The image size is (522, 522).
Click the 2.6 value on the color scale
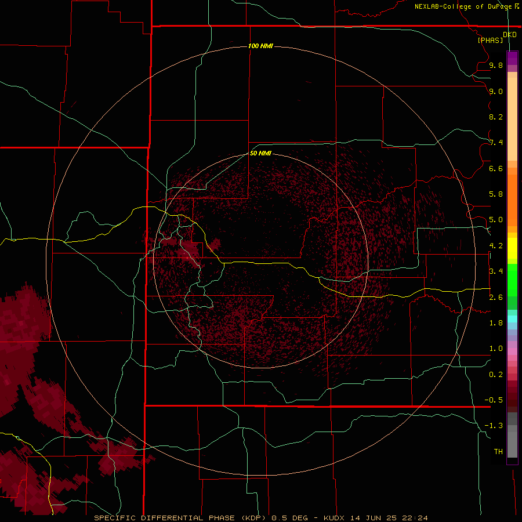(496, 298)
